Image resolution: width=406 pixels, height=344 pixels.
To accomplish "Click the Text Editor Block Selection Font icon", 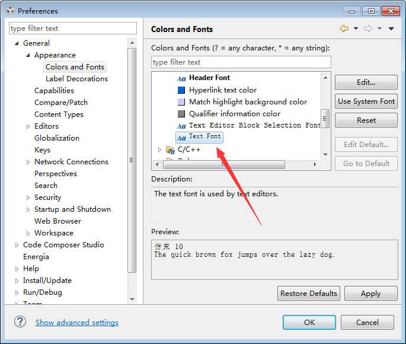I will [181, 126].
